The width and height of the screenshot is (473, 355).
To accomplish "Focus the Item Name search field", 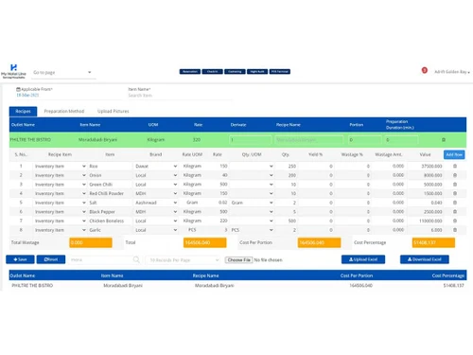I will point(180,96).
